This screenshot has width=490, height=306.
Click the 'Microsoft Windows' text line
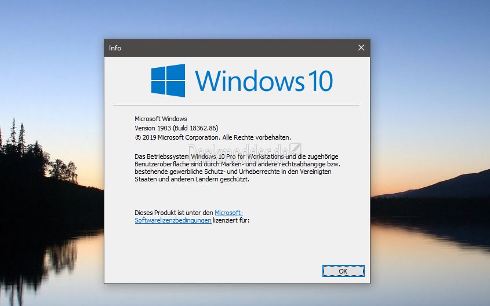[161, 119]
